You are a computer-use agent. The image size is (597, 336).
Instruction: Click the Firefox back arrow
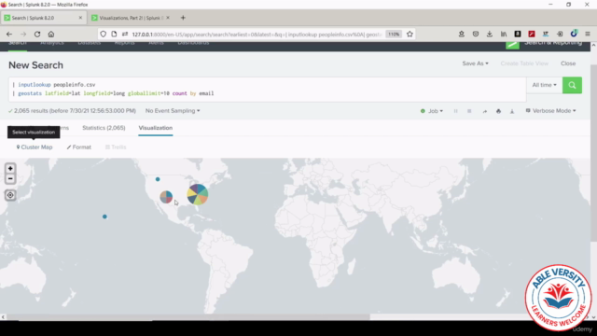point(9,34)
